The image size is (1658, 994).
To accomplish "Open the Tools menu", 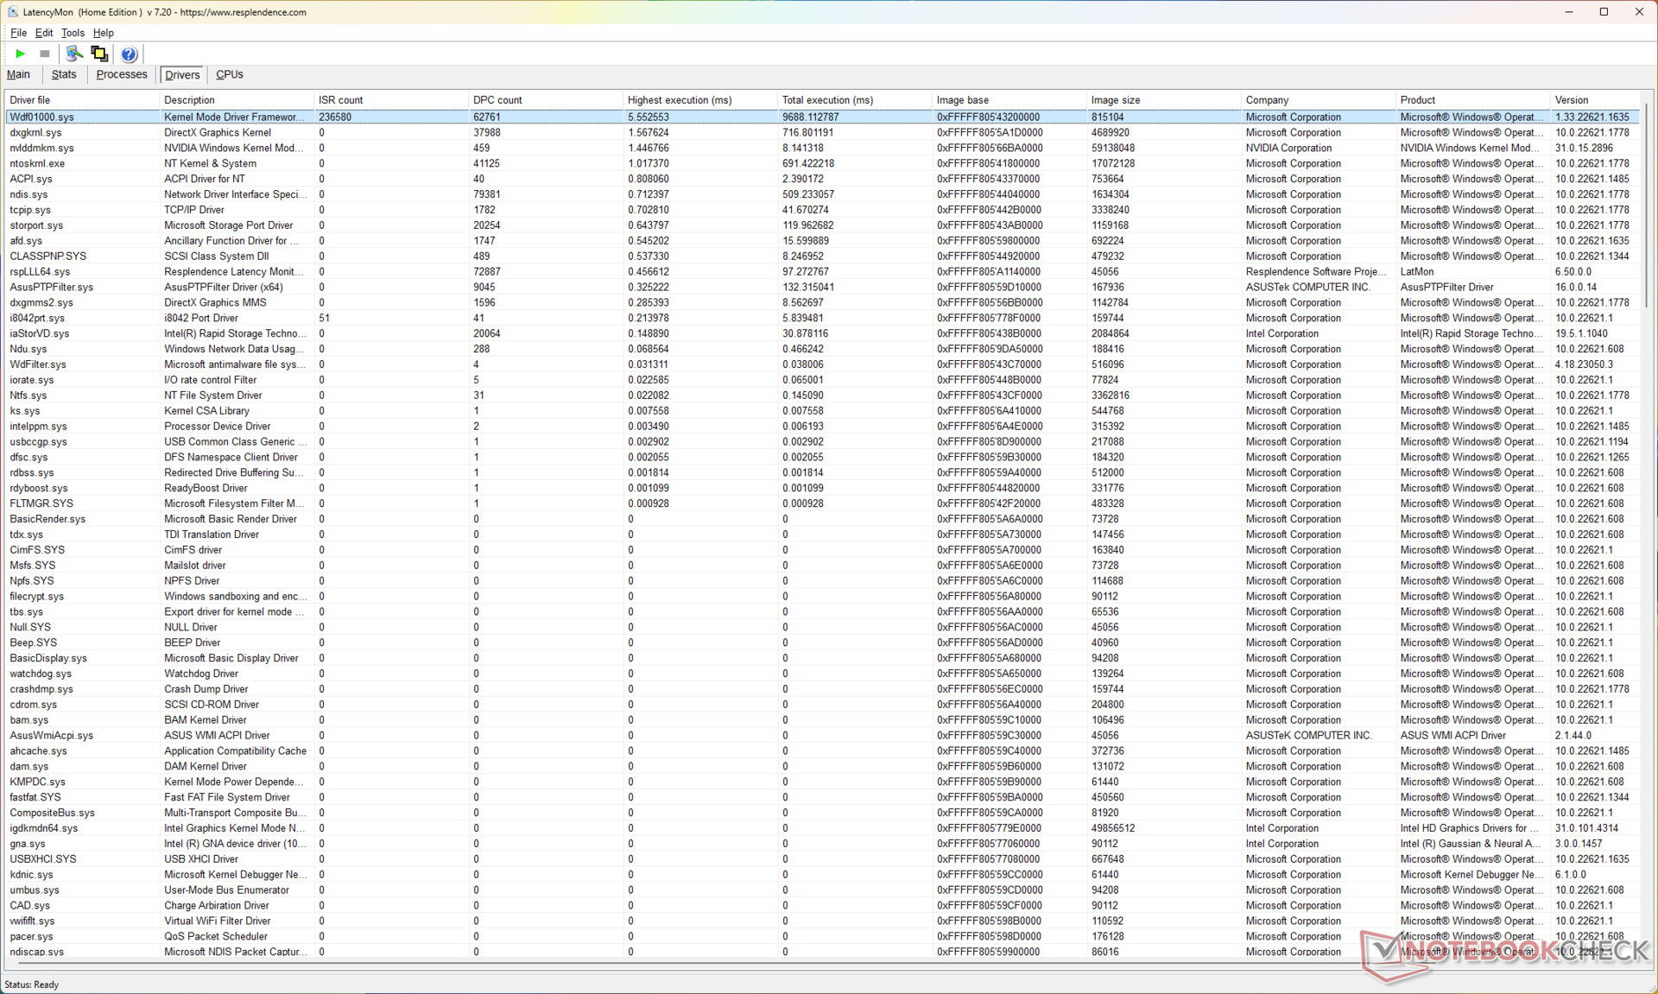I will 73,33.
